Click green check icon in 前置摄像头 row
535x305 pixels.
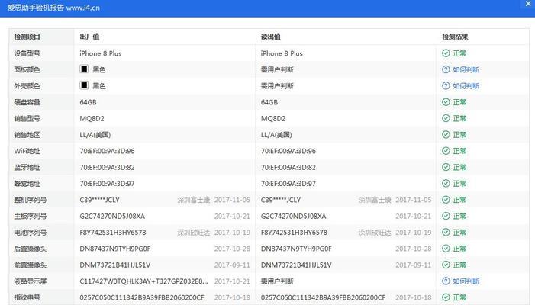[x=446, y=265]
